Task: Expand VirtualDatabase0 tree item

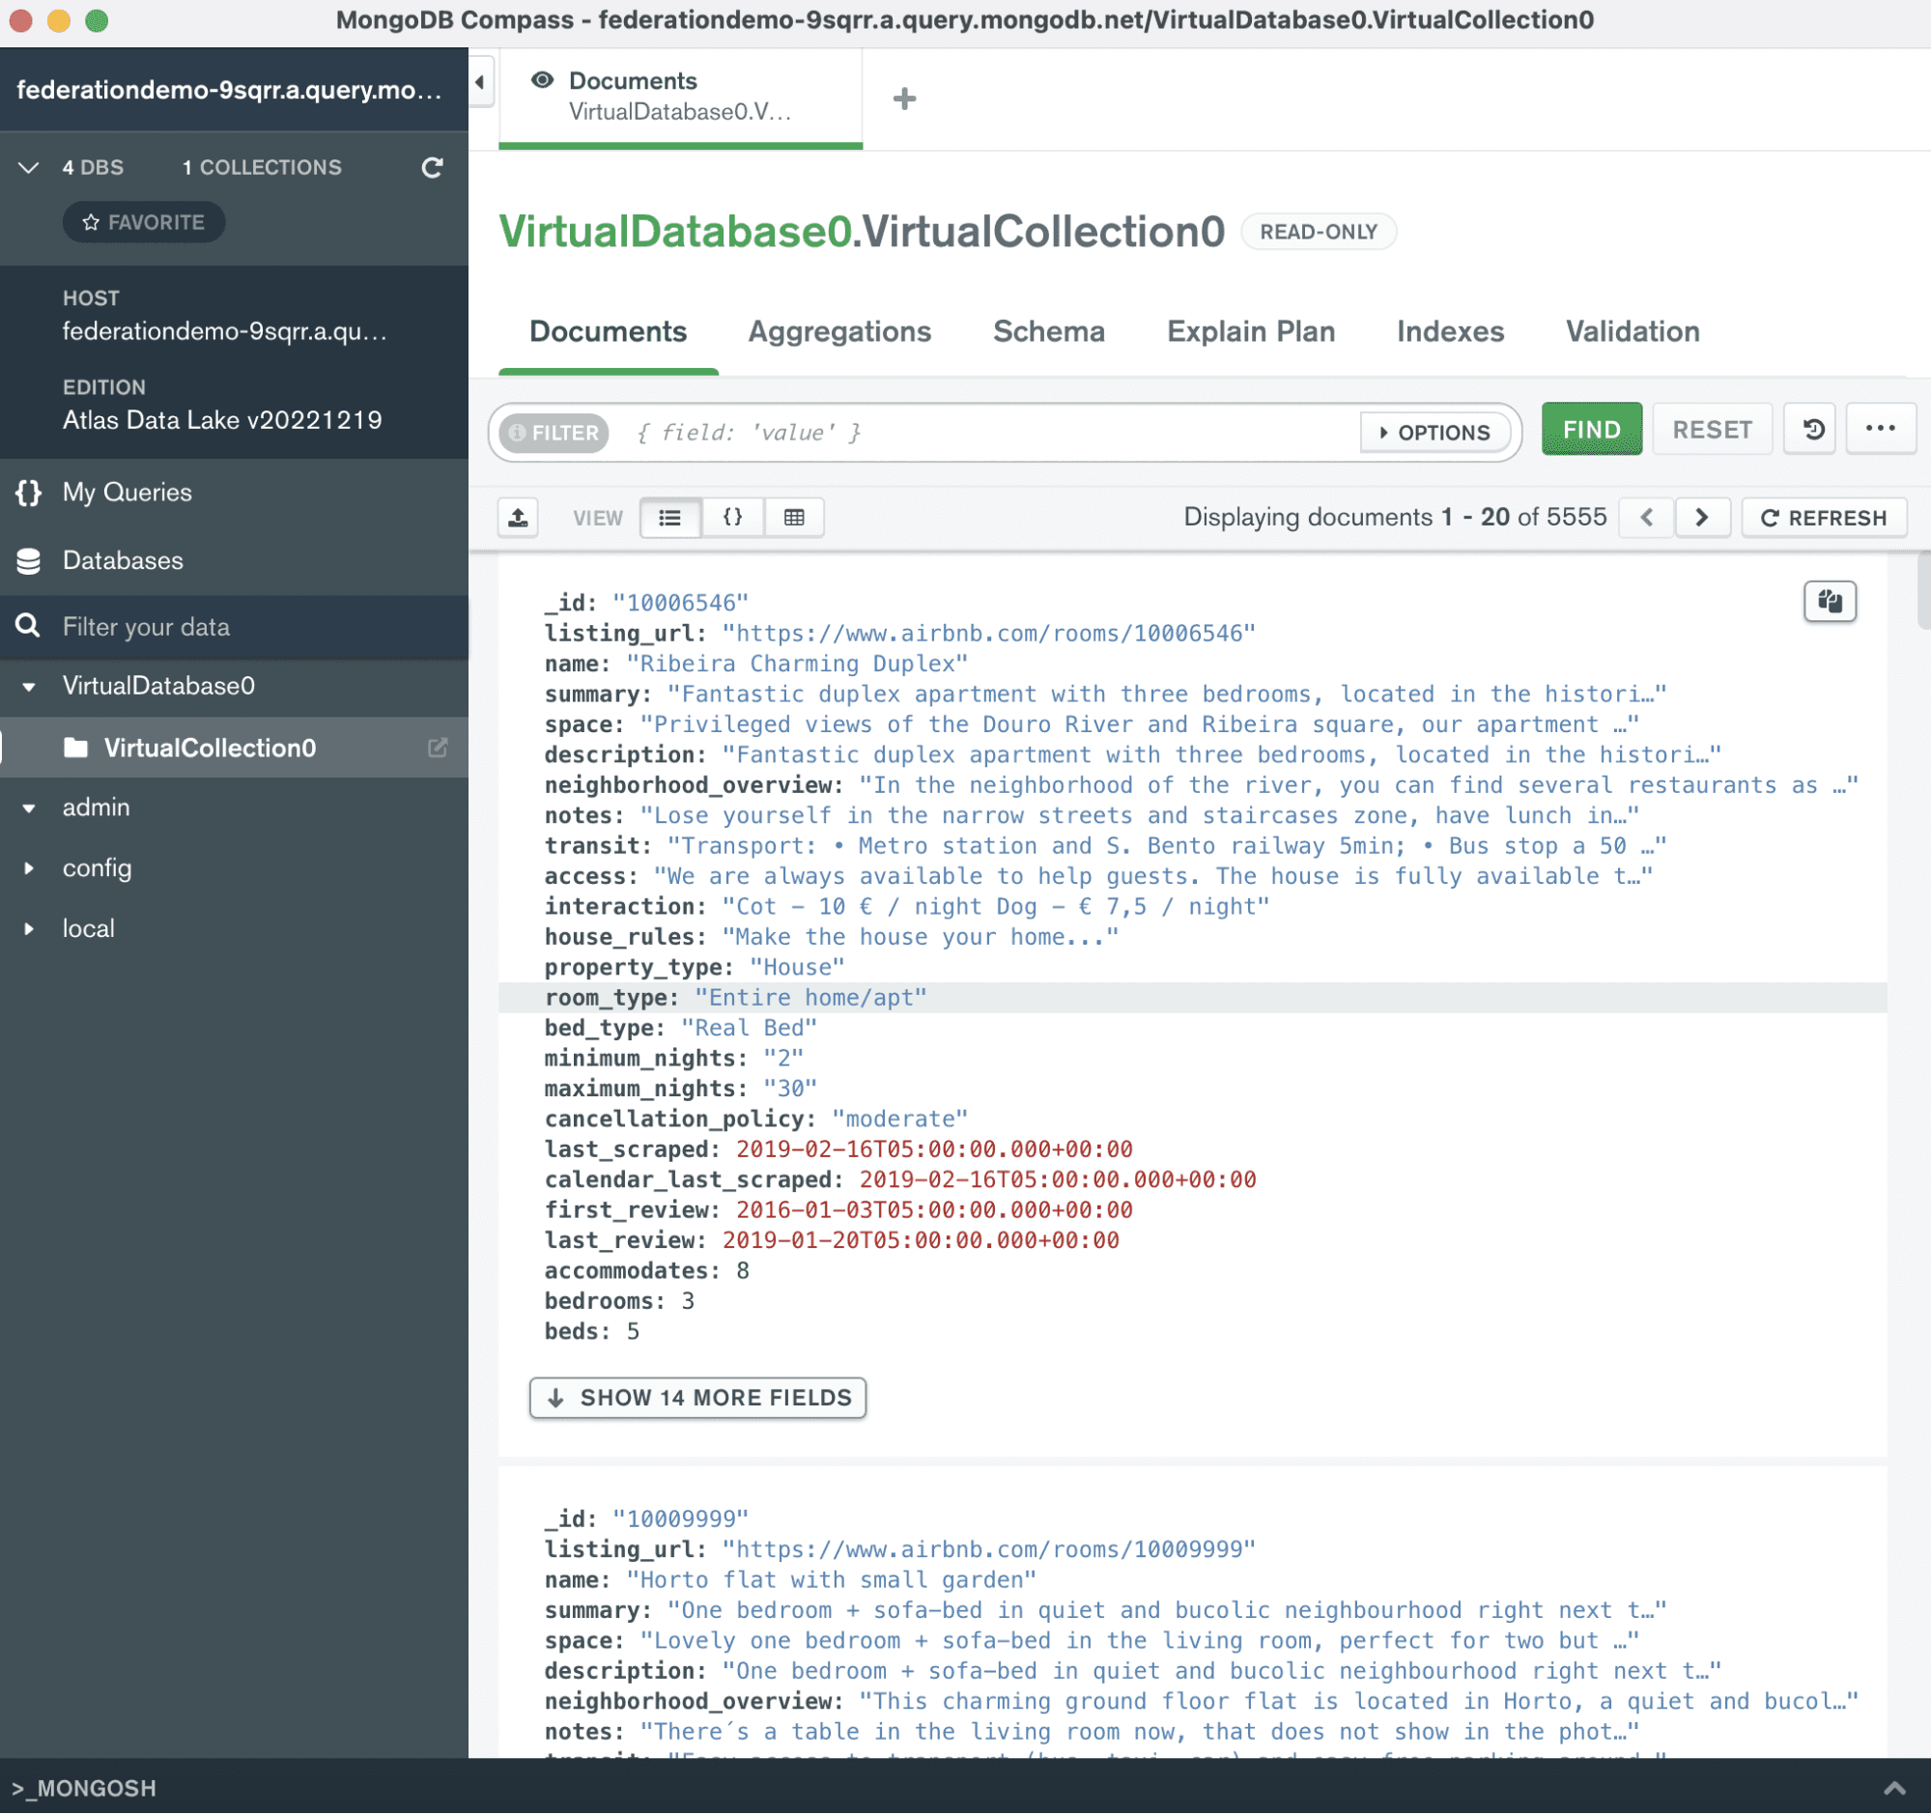Action: [31, 686]
